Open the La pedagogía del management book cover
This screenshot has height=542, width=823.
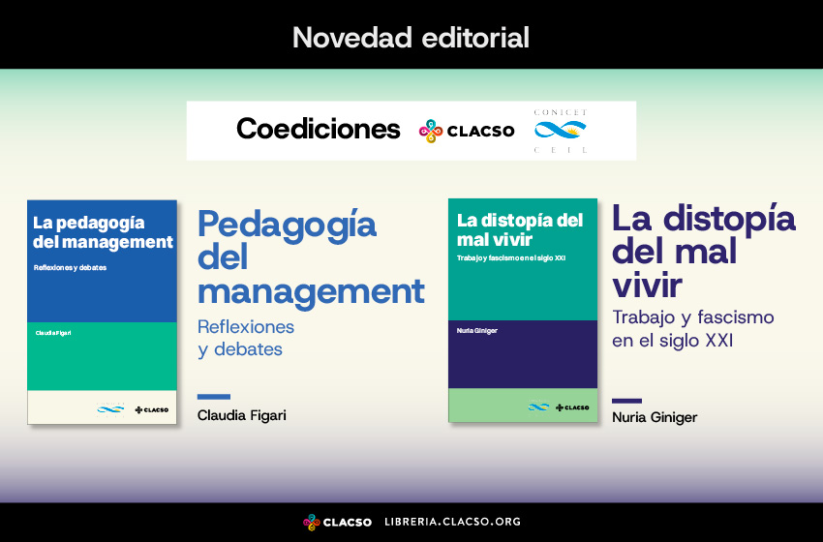tap(102, 312)
